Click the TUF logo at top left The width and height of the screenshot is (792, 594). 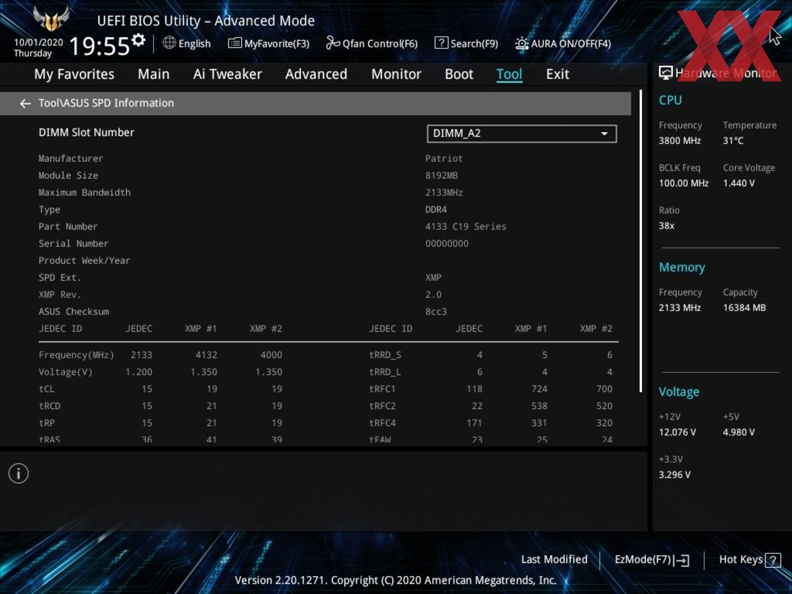pos(51,19)
